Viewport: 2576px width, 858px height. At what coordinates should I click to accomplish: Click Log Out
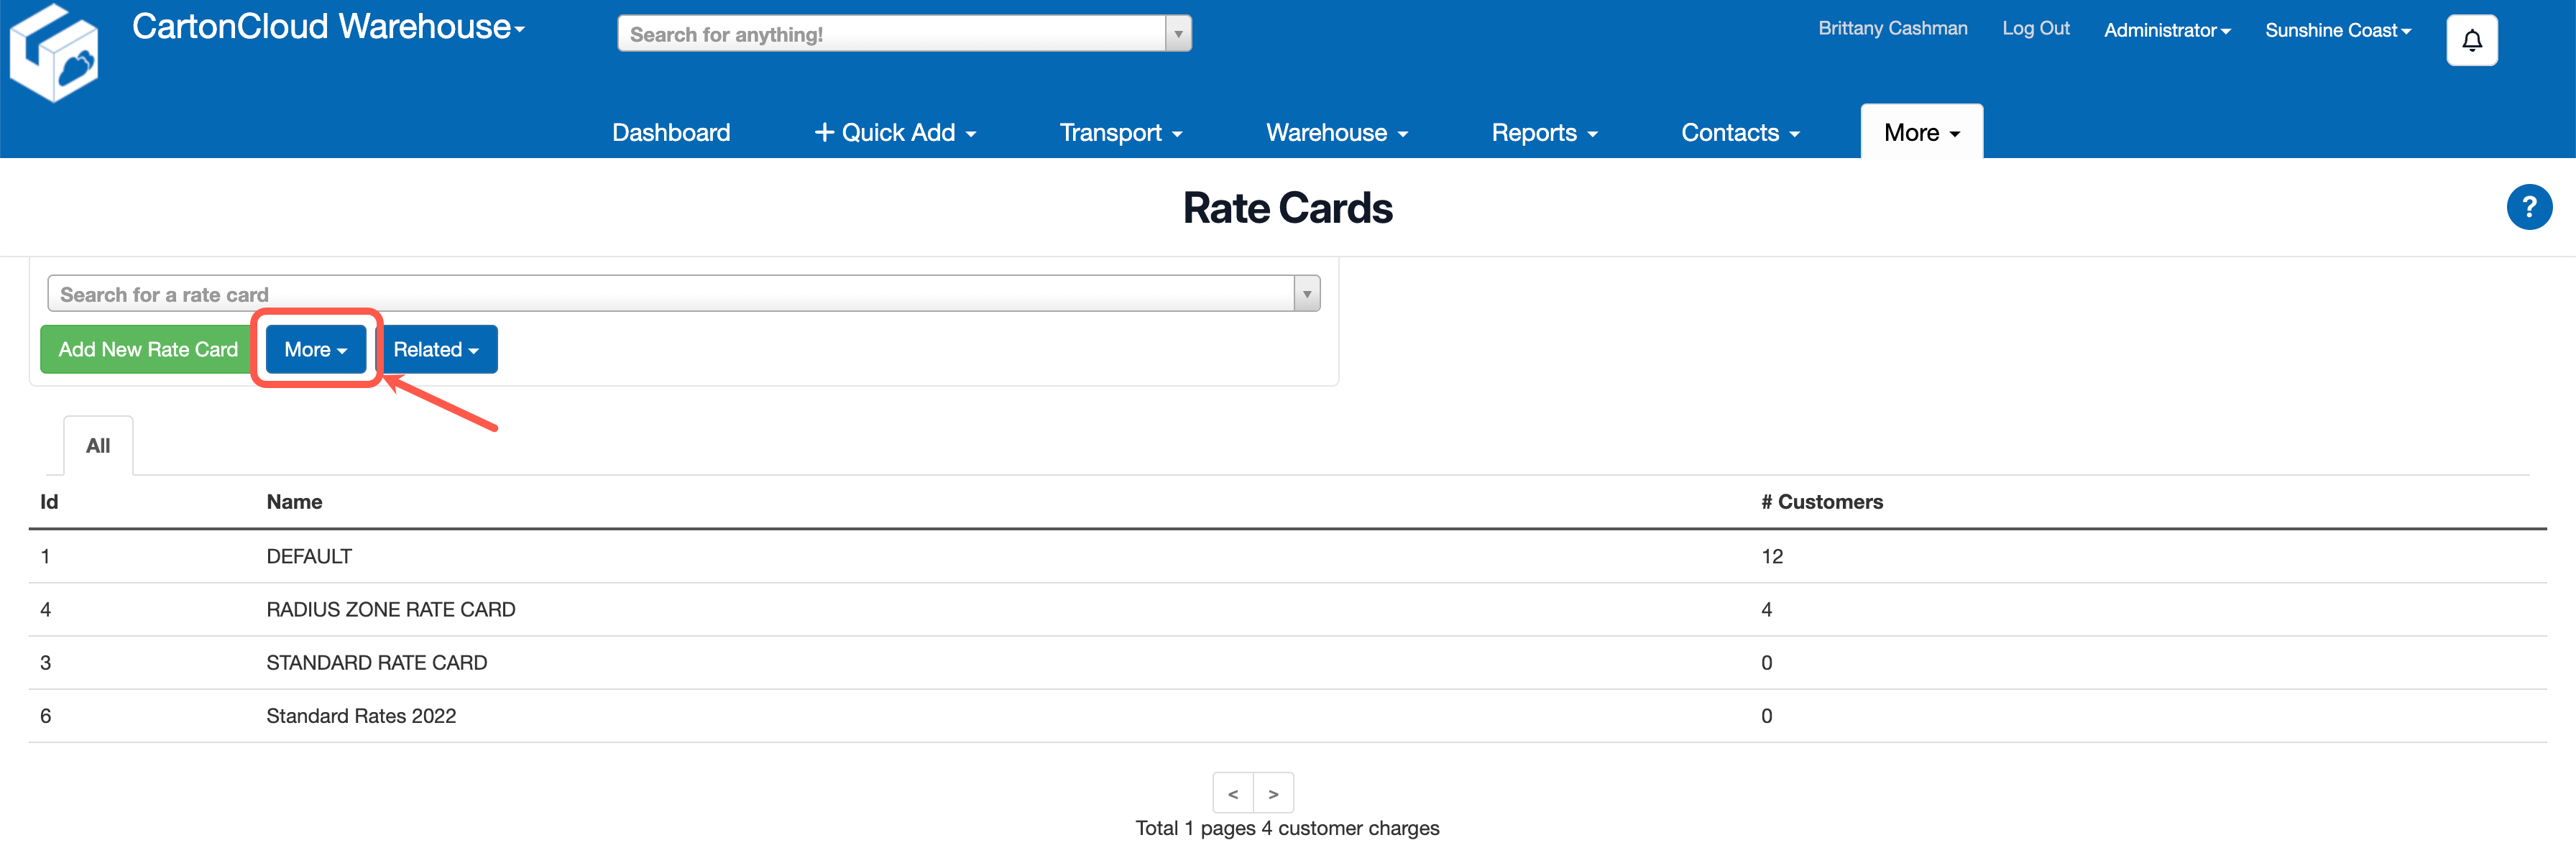pos(2035,29)
